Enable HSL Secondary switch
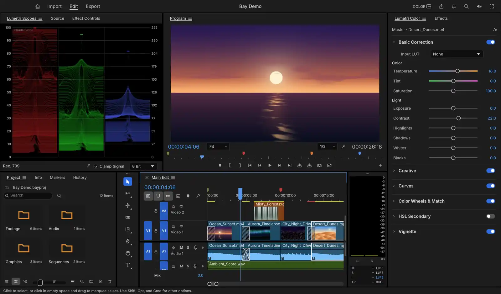This screenshot has height=294, width=501. [x=491, y=216]
